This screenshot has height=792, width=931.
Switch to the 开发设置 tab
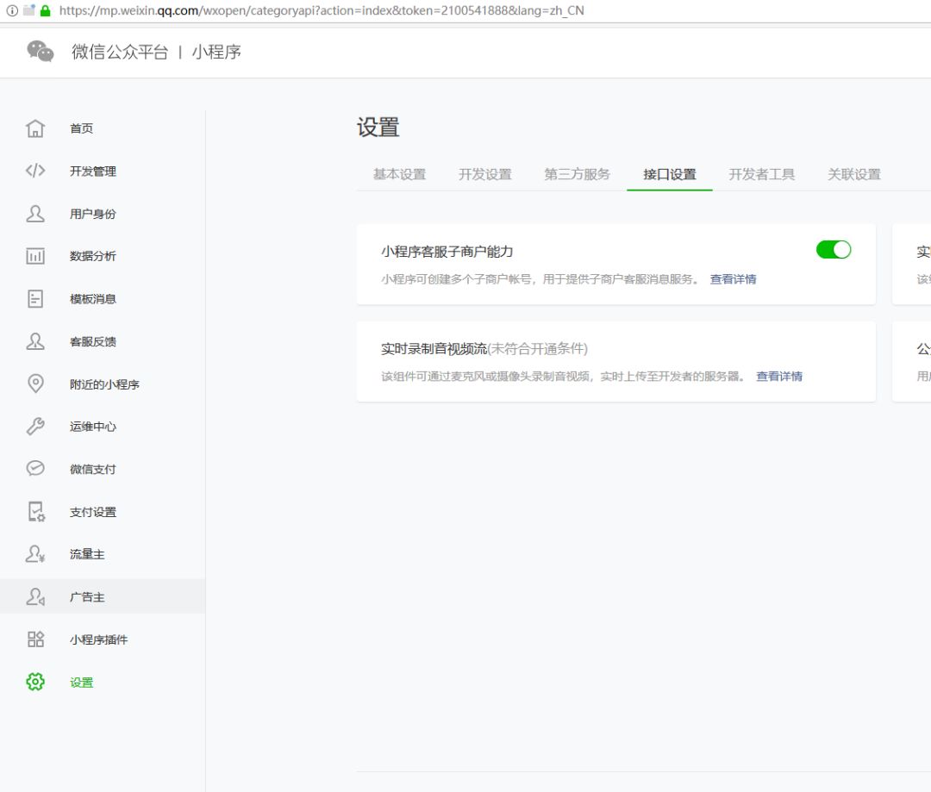(485, 174)
